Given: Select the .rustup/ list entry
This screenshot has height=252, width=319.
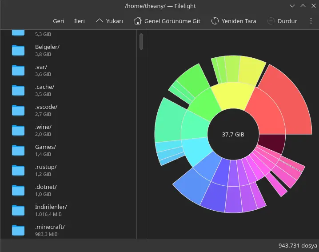Looking at the screenshot, I should tap(68, 170).
